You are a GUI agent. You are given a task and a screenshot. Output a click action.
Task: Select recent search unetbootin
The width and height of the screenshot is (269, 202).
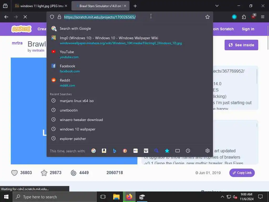tap(130, 110)
